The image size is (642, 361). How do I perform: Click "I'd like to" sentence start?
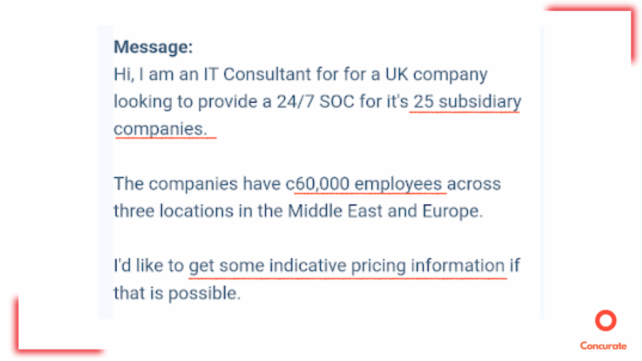pyautogui.click(x=149, y=266)
